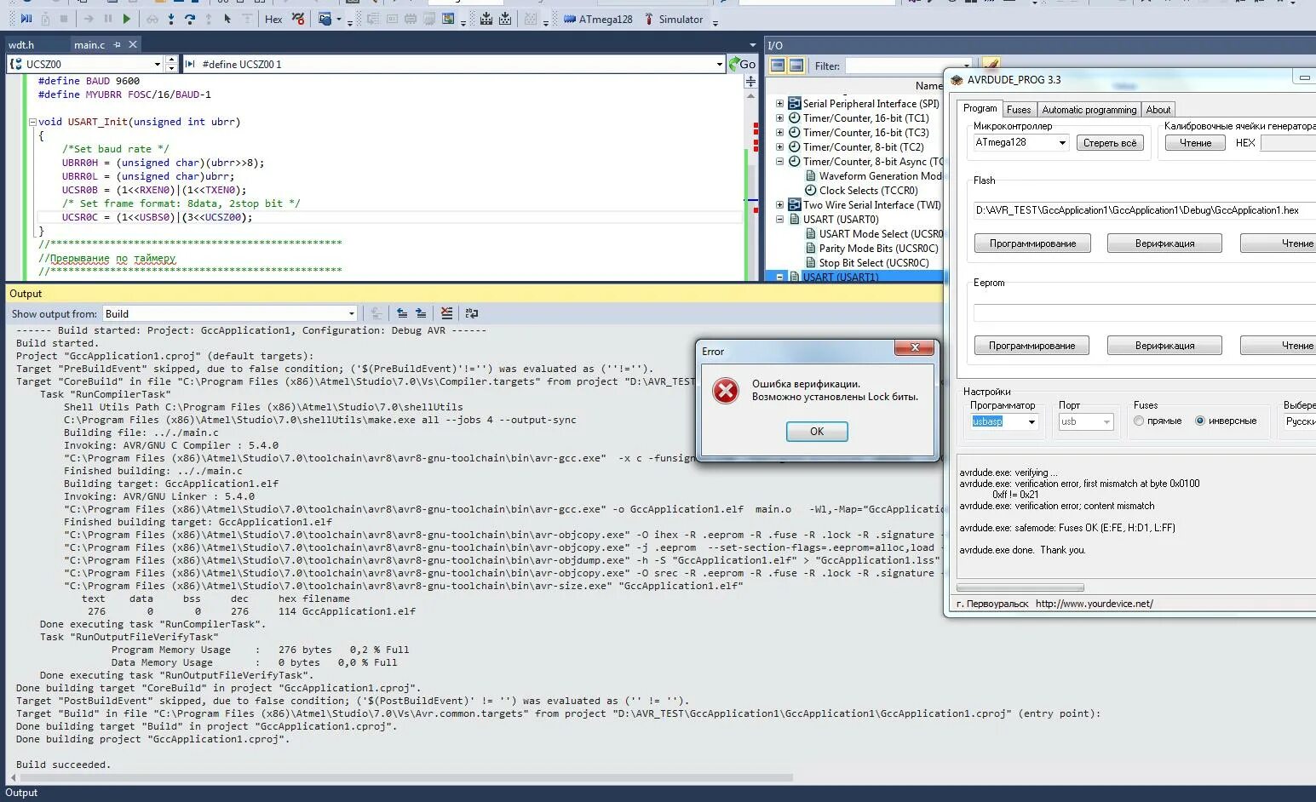This screenshot has width=1316, height=802.
Task: Click OK in the Error dialog
Action: 817,432
